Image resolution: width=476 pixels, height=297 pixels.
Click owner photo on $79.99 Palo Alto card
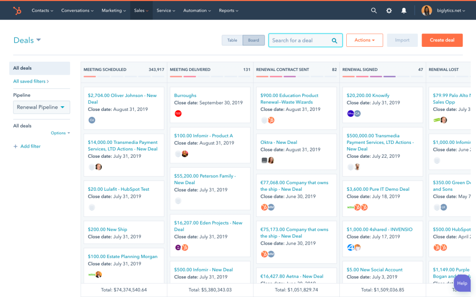tap(444, 120)
